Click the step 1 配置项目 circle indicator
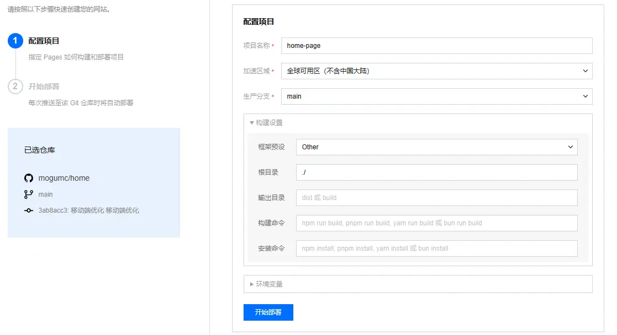The height and width of the screenshot is (335, 617). pos(15,40)
